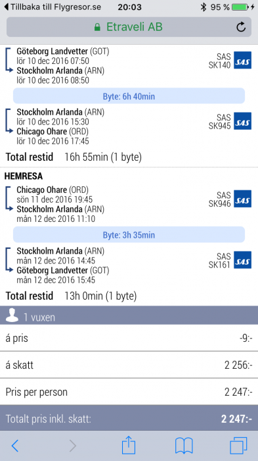Tap the Byte: 3h 35min layover bar
This screenshot has width=258, height=461.
129,234
